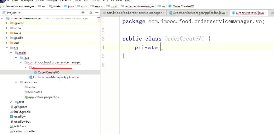Click the orderservicemanager breadcrumb
The width and height of the screenshot is (274, 134).
pos(138,6)
